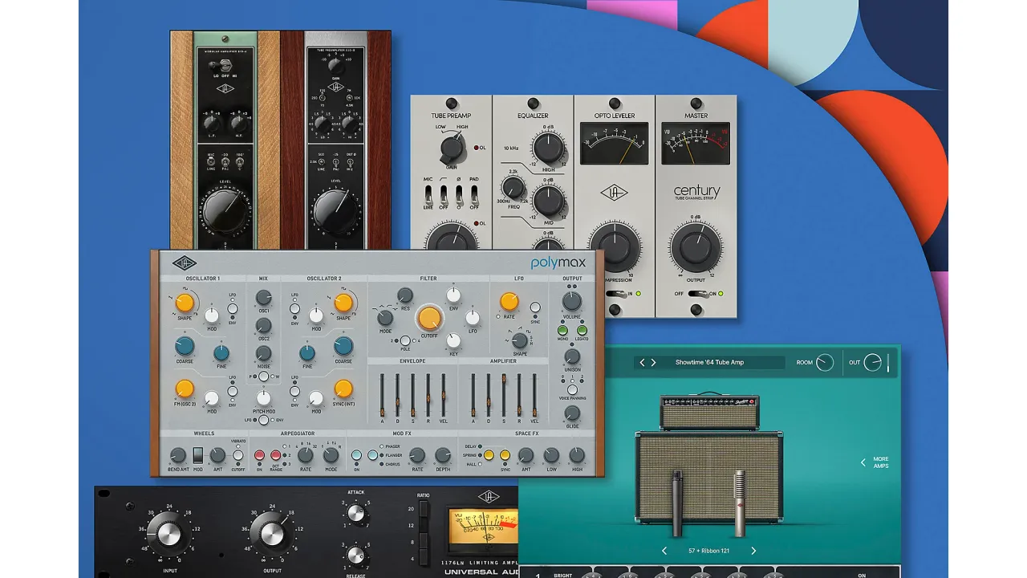Click the Opto Leveler VU meter
The width and height of the screenshot is (1027, 578).
(x=615, y=143)
